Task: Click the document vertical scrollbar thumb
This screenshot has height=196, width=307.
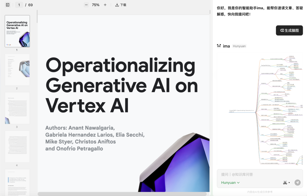Action: pyautogui.click(x=210, y=12)
